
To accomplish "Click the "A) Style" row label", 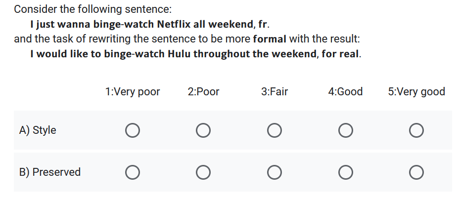I will [38, 130].
